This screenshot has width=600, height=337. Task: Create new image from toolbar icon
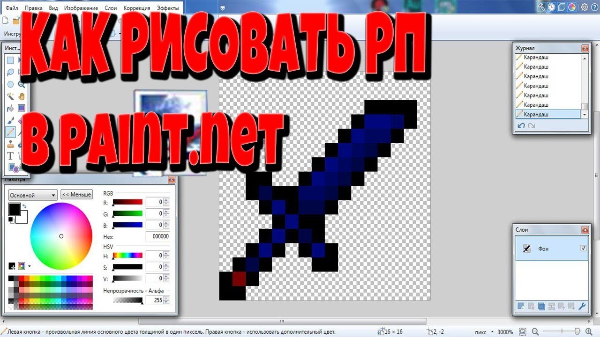click(x=6, y=21)
